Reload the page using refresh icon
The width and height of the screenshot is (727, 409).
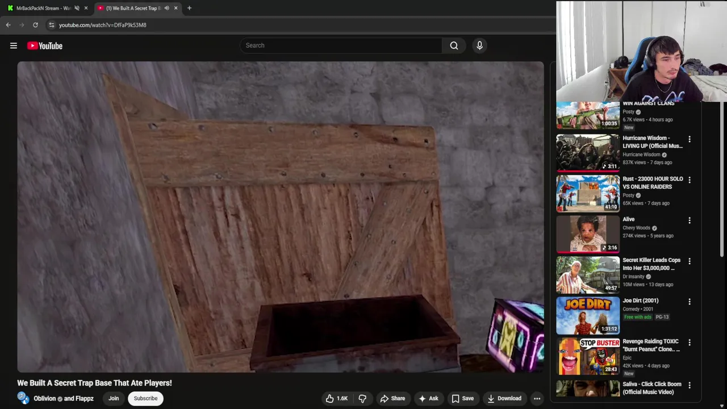35,25
